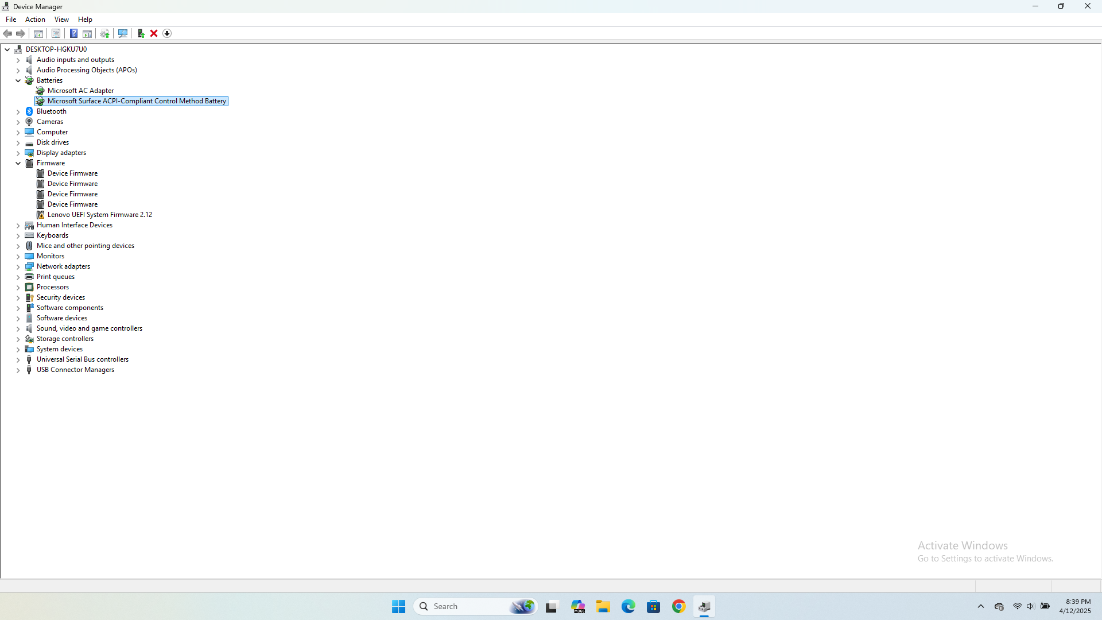Scan for hardware changes using the toolbar icon
The image size is (1102, 620).
click(122, 33)
